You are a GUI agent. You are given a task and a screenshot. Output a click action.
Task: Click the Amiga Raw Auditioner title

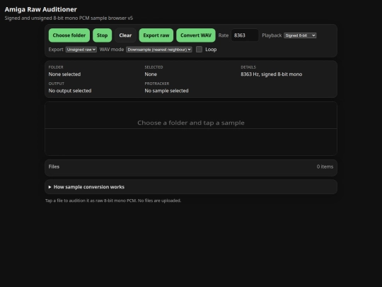[41, 9]
